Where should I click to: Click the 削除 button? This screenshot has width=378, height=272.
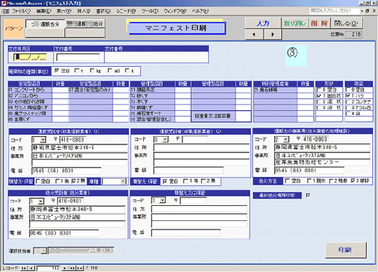(x=319, y=23)
